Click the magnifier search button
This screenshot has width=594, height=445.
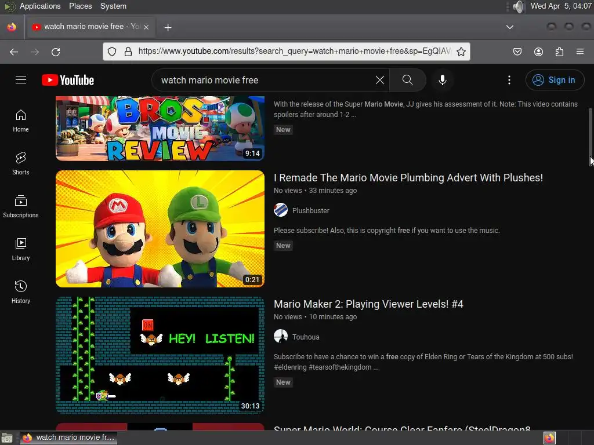coord(408,80)
